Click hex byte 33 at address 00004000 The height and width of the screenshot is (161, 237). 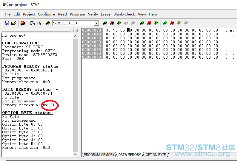[108, 30]
